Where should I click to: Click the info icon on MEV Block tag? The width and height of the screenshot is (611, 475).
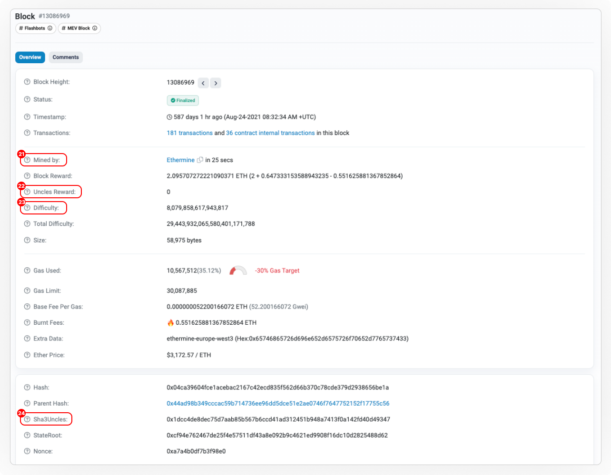click(x=95, y=29)
